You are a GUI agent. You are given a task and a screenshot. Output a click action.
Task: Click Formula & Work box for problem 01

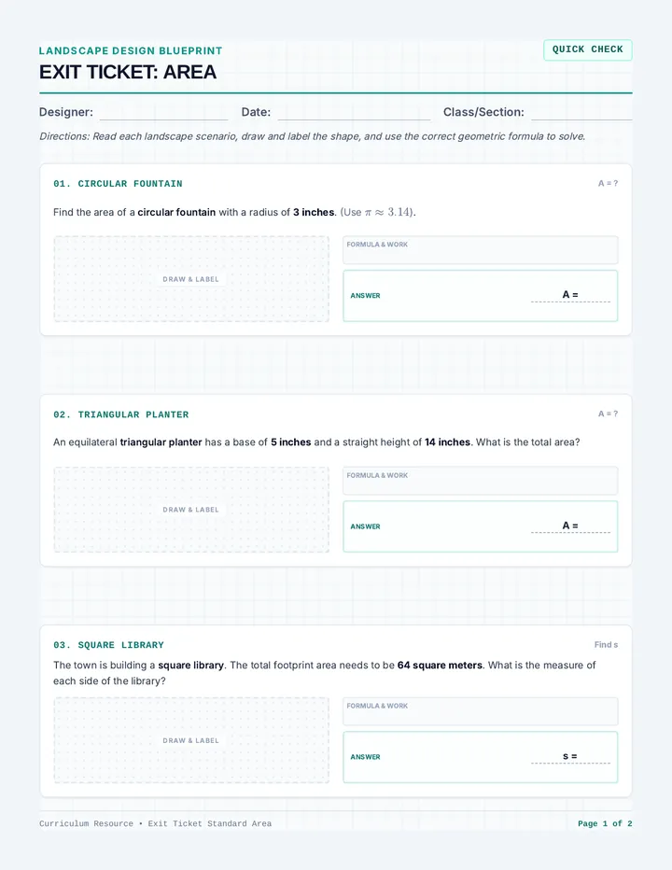click(480, 250)
